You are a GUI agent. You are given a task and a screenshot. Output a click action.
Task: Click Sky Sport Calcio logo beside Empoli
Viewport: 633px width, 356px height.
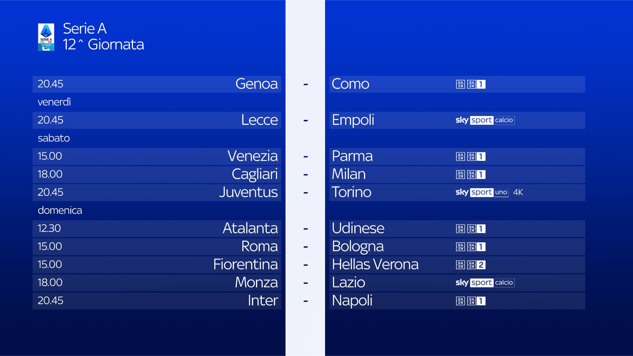[x=485, y=120]
